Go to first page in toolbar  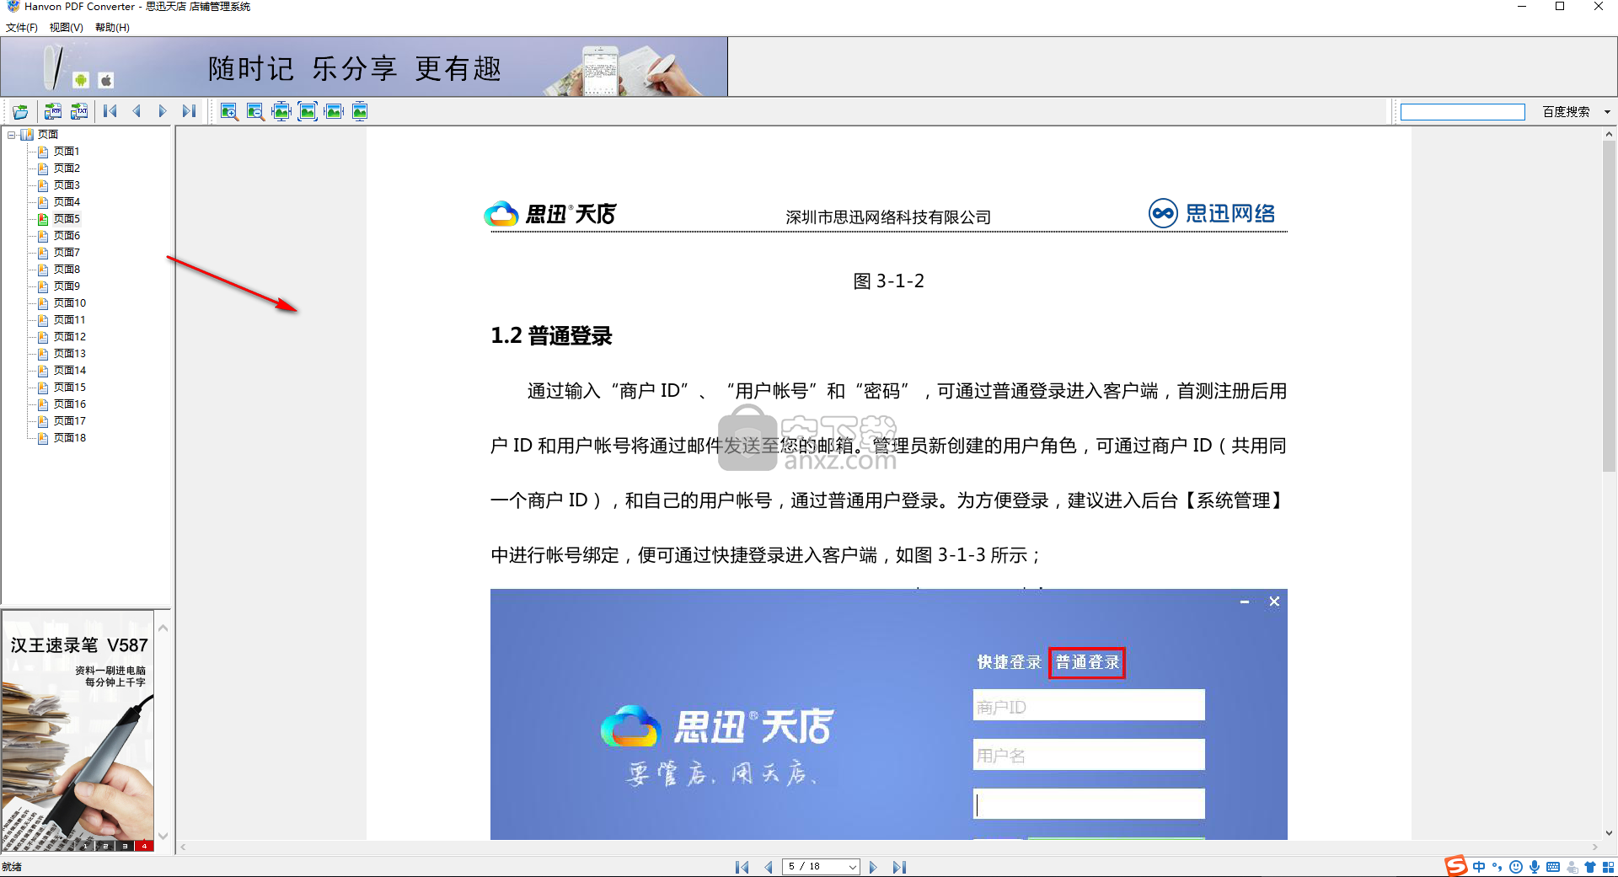tap(110, 111)
